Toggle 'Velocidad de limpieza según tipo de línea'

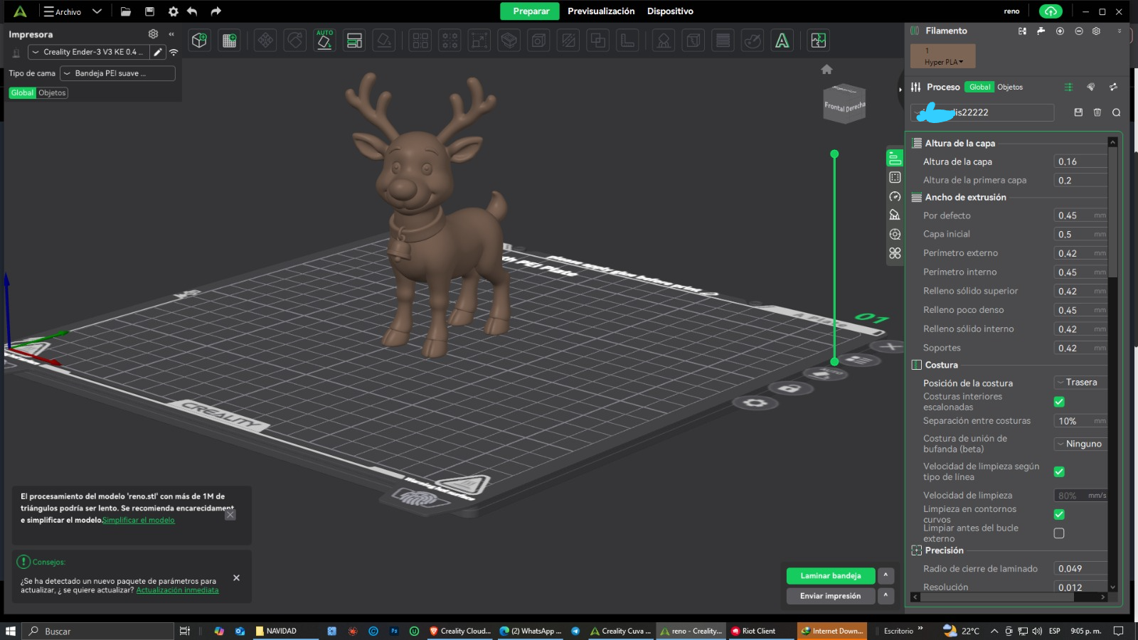(1059, 471)
